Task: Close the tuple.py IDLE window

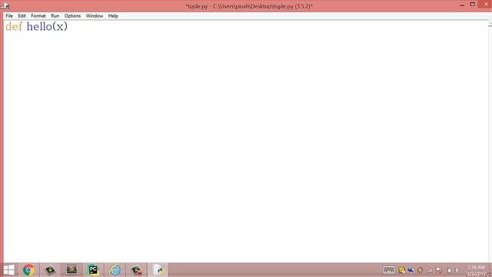Action: (486, 5)
